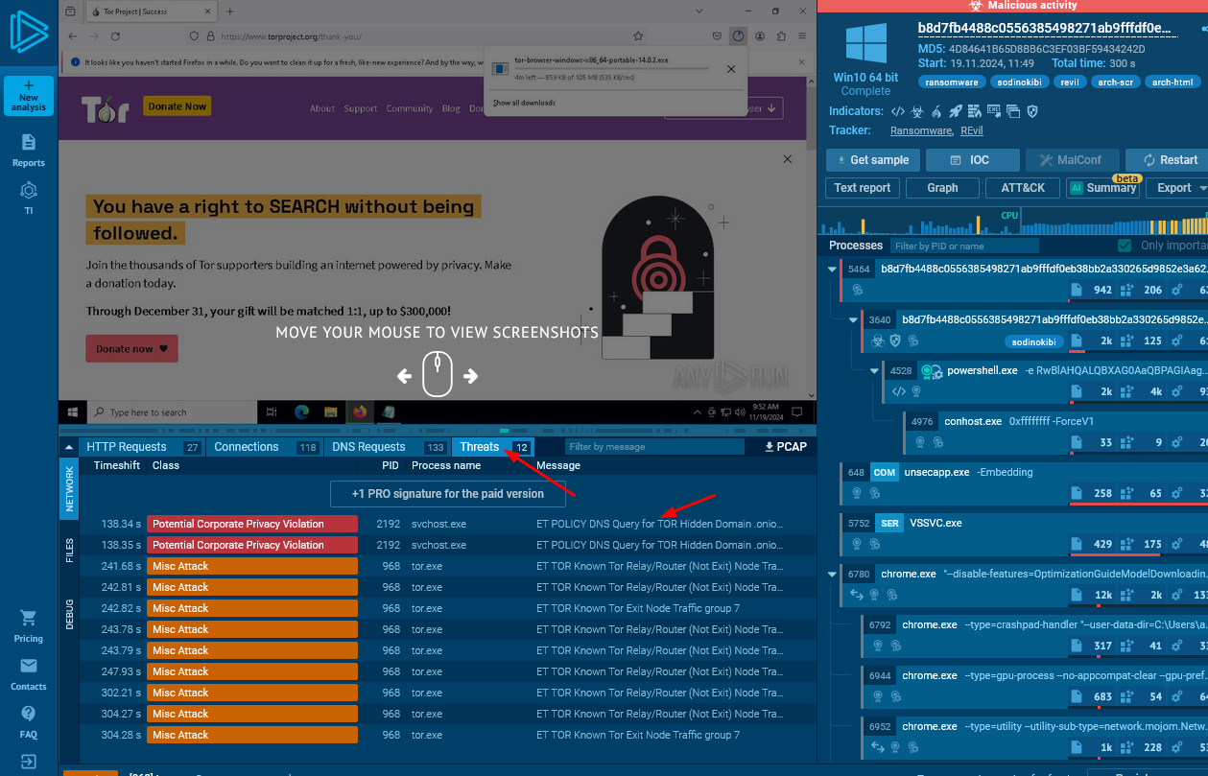Collapse the network panel with up arrow
This screenshot has width=1208, height=776.
[69, 447]
